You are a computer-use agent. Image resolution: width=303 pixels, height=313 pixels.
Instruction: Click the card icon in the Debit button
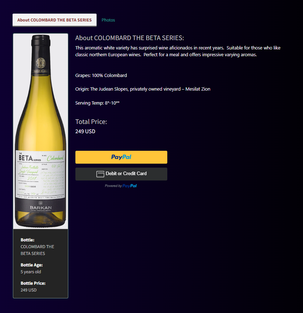(x=100, y=174)
